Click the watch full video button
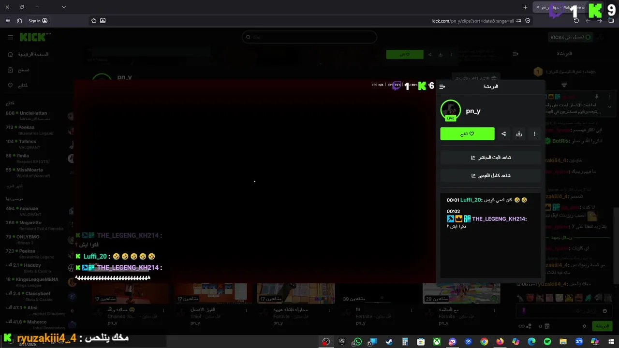 [x=490, y=175]
